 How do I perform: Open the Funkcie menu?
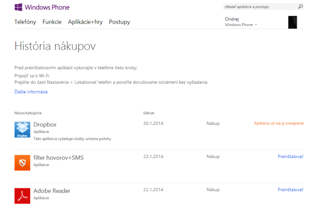pyautogui.click(x=52, y=22)
